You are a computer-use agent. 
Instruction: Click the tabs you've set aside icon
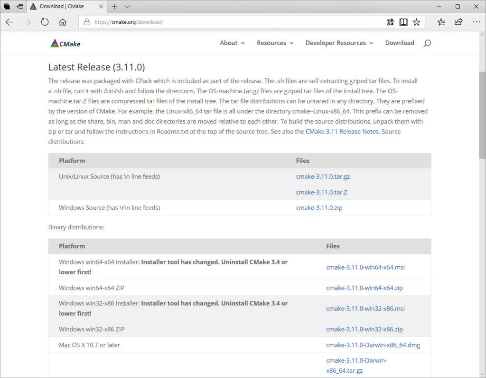pos(7,7)
